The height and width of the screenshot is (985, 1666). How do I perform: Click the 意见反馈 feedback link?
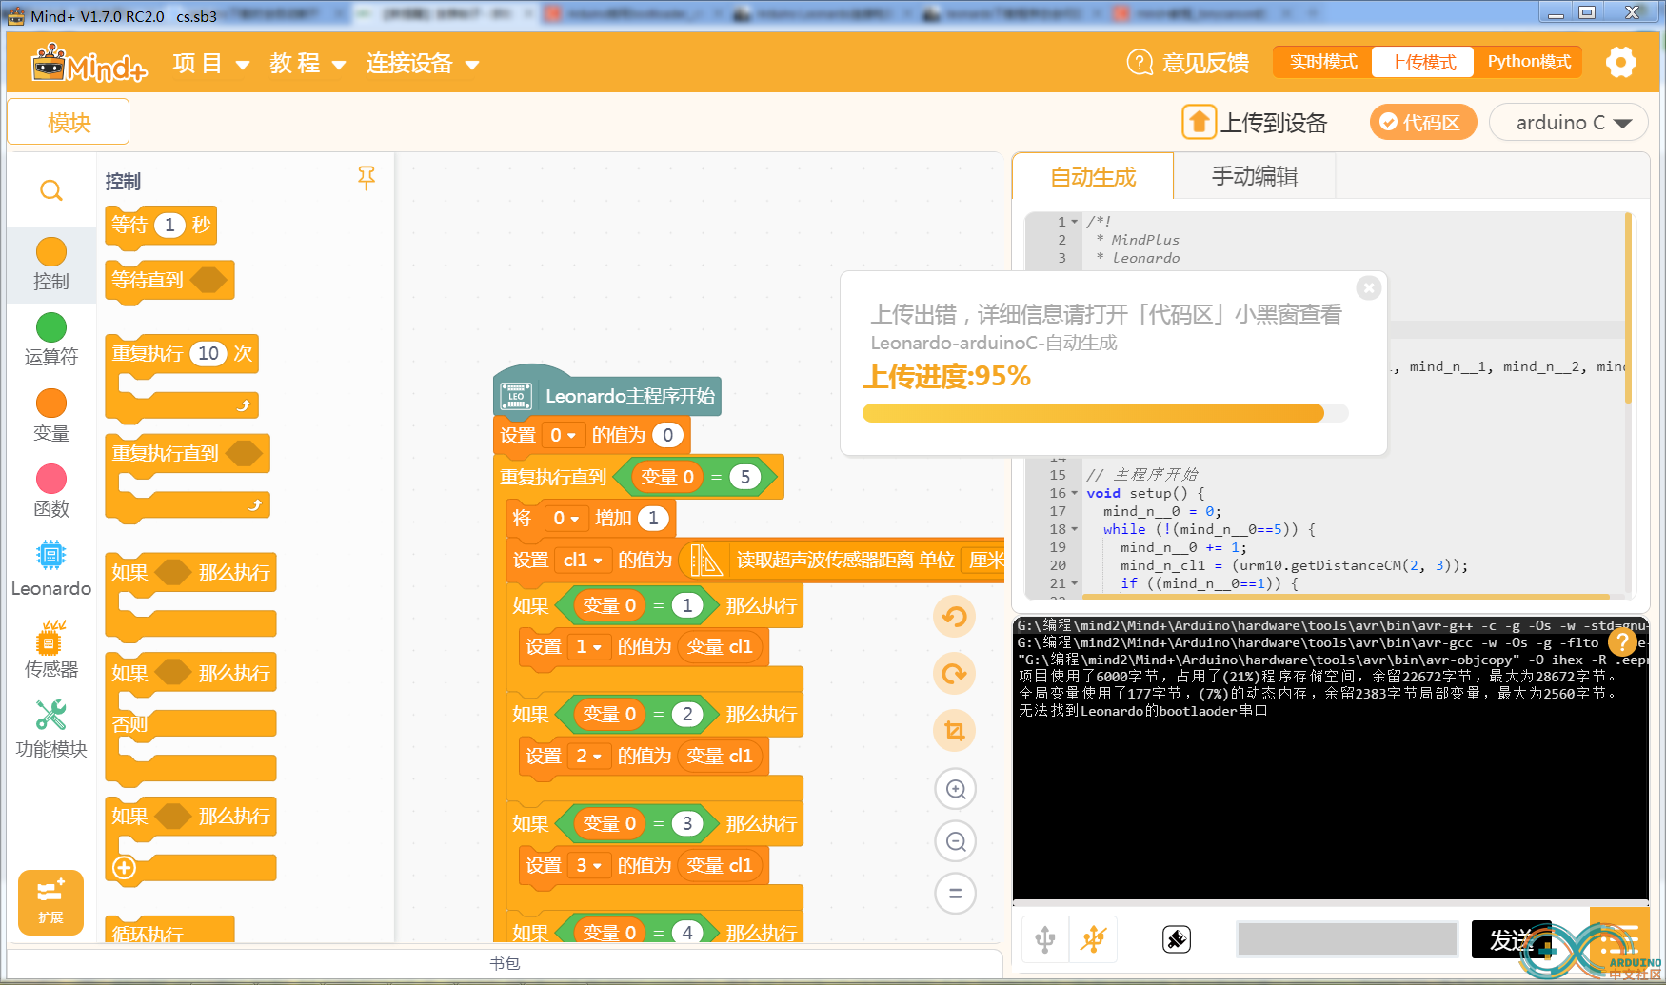(1205, 63)
